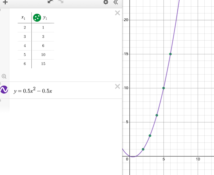214x175 pixels.
Task: Toggle visibility of the y1 points
Action: coord(37,18)
